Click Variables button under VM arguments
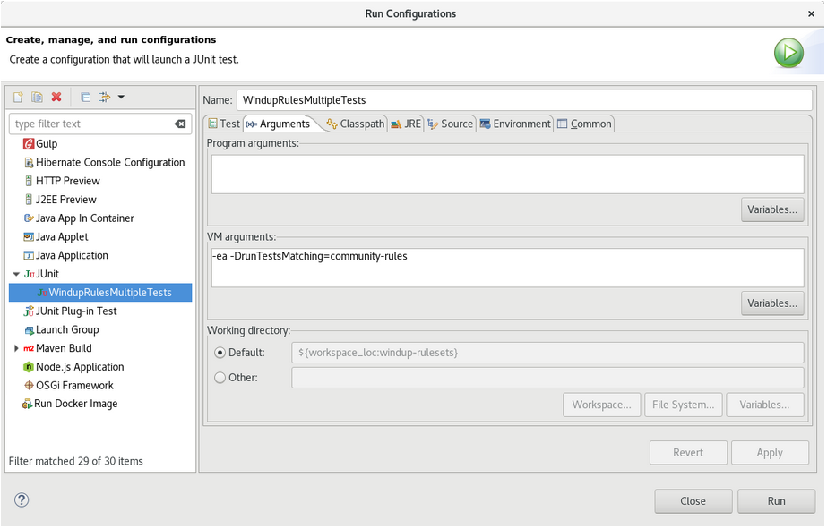The width and height of the screenshot is (827, 529). [771, 303]
